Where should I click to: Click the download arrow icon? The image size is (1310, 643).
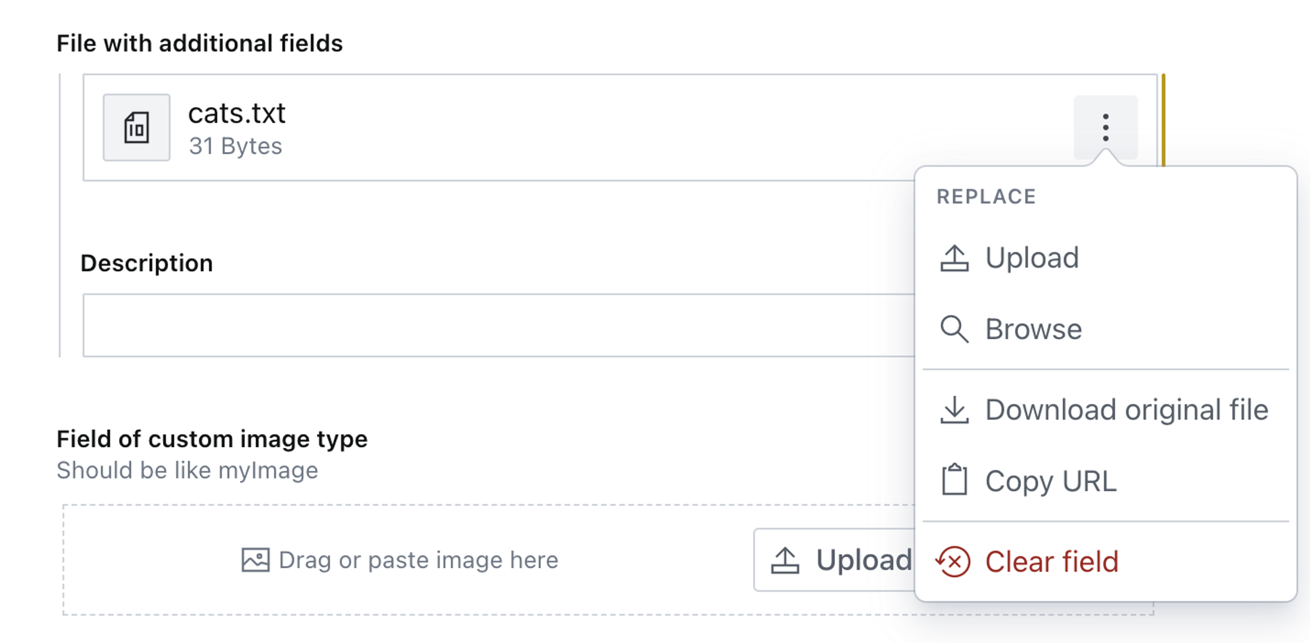click(955, 409)
